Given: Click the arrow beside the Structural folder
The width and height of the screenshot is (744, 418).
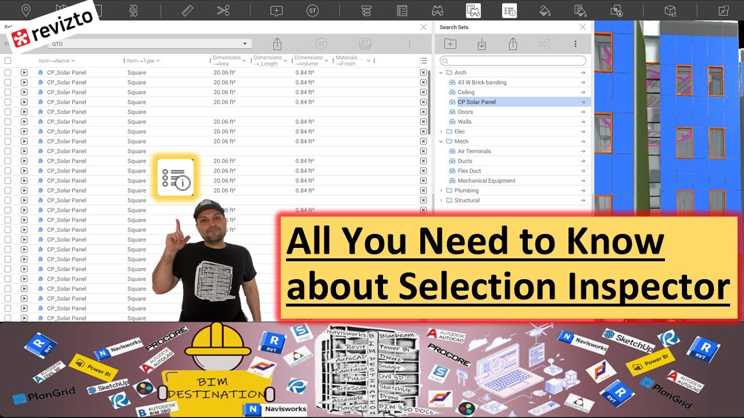Looking at the screenshot, I should tap(582, 200).
